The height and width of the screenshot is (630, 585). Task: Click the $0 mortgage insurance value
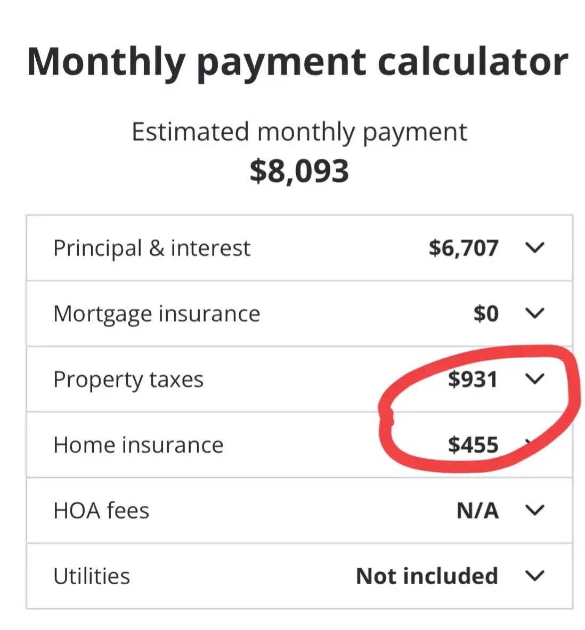(486, 313)
